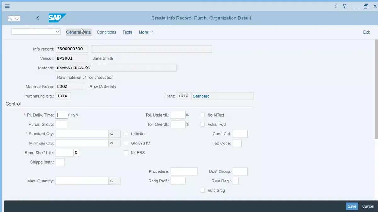
Task: Click the Rndg Prof. field
Action: point(178,181)
